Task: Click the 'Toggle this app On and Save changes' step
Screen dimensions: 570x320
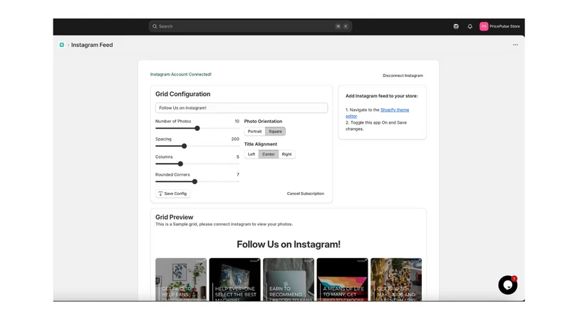Action: click(x=376, y=126)
